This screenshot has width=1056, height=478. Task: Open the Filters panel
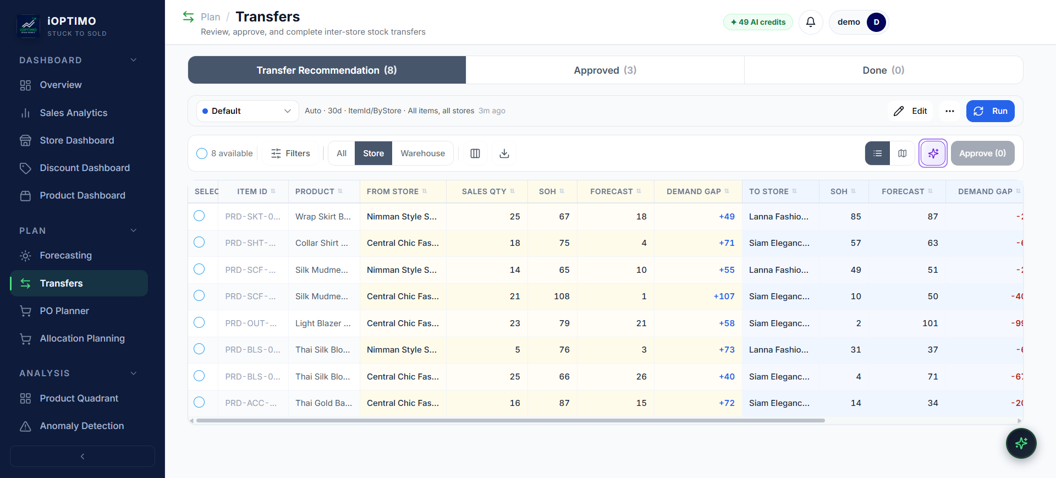click(x=290, y=153)
